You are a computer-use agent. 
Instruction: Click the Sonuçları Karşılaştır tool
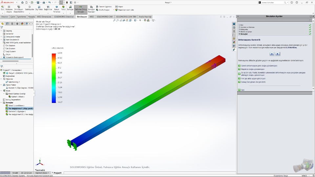92,9
